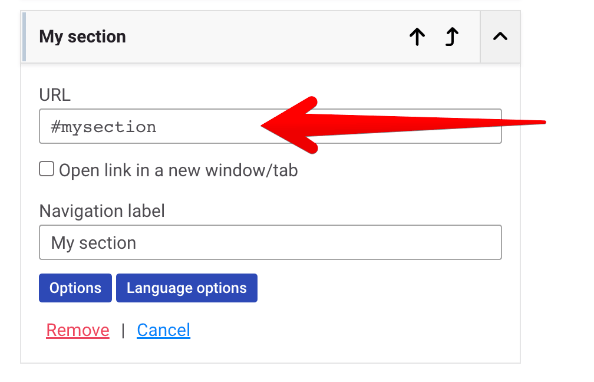Open Language options
This screenshot has width=594, height=382.
pos(187,288)
